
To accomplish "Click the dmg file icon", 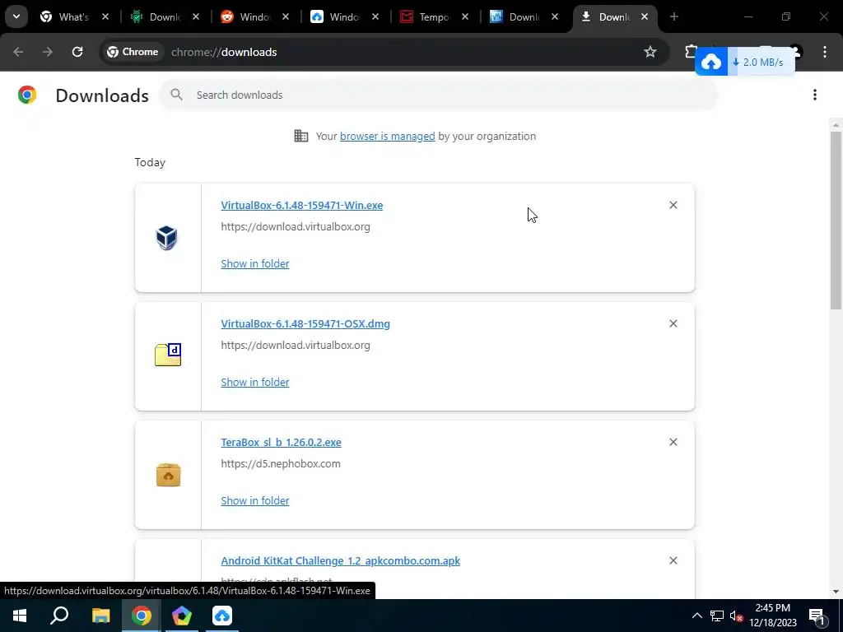I will pos(168,355).
